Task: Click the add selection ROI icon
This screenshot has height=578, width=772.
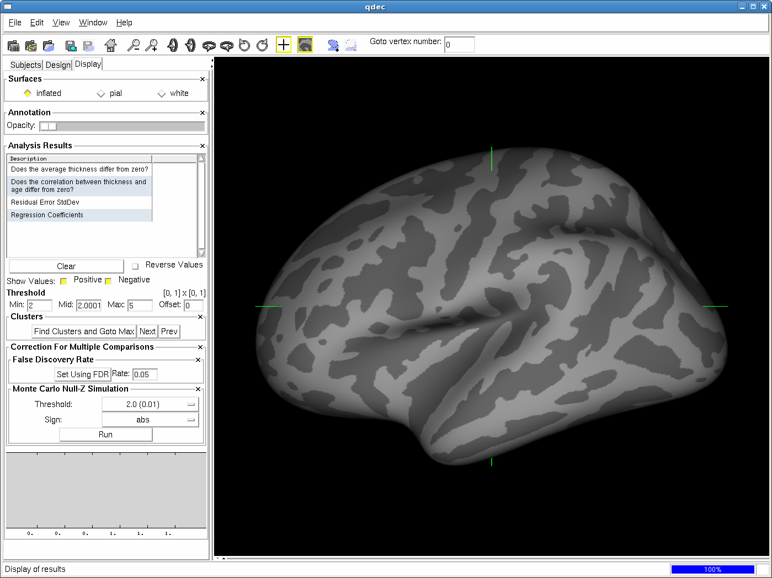Action: coord(333,45)
